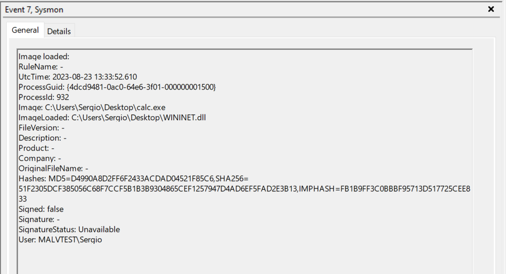Click the 'Image loaded:' line
The image size is (506, 274).
coord(43,57)
